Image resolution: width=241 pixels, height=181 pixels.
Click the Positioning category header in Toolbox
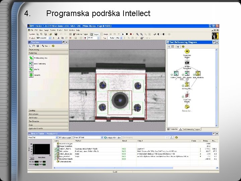click(x=48, y=53)
